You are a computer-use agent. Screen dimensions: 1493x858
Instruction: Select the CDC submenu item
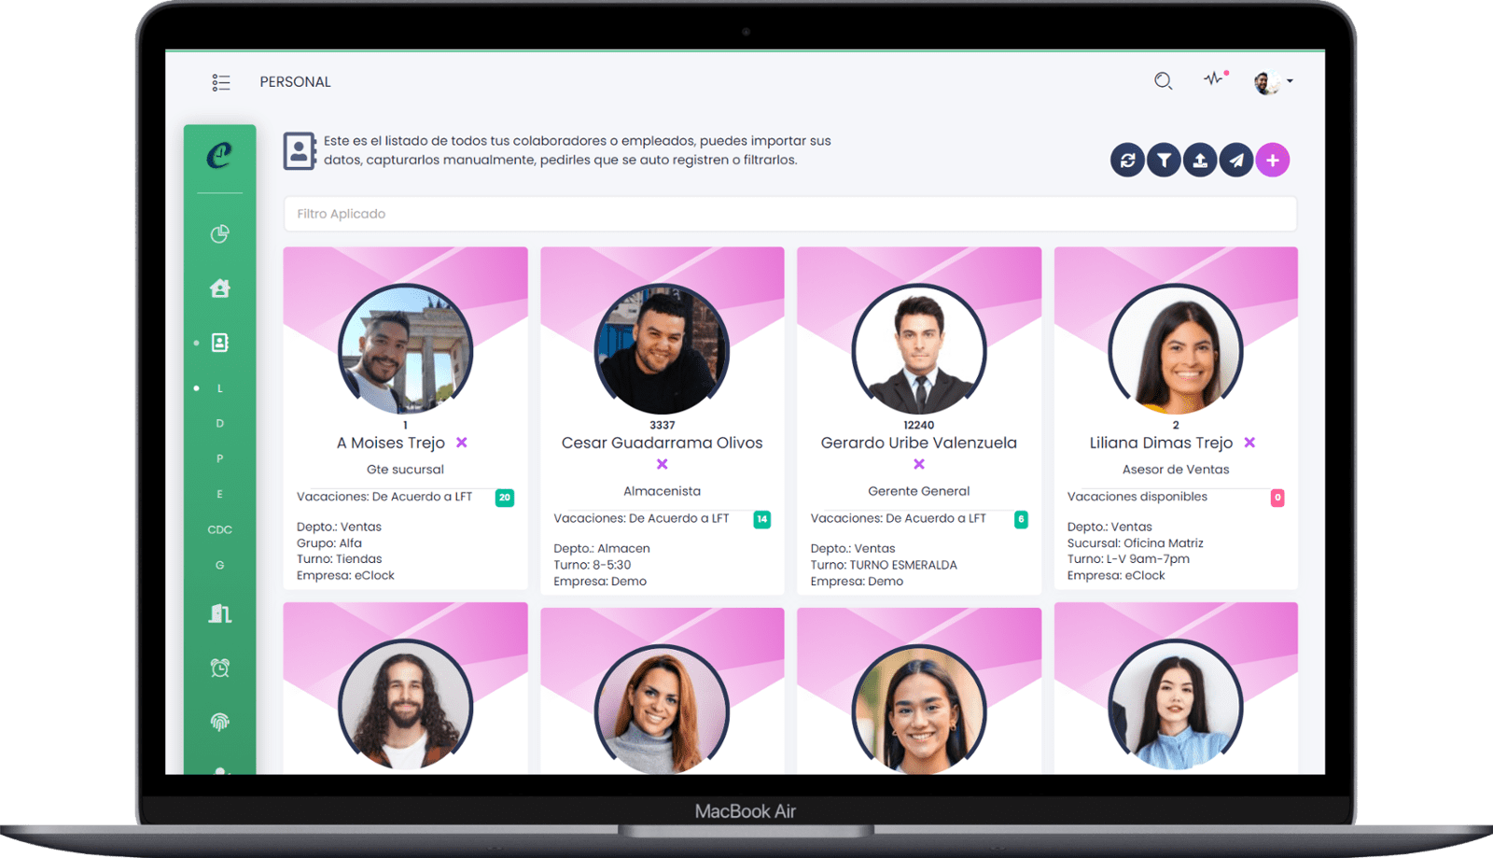[220, 529]
